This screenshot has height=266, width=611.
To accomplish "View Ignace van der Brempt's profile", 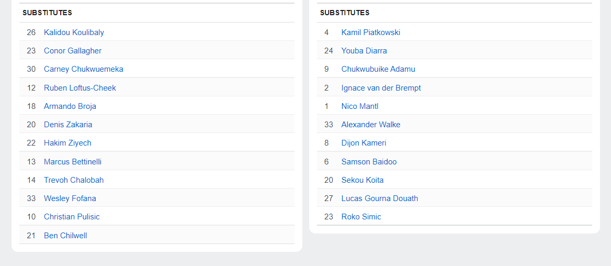I will tap(381, 88).
